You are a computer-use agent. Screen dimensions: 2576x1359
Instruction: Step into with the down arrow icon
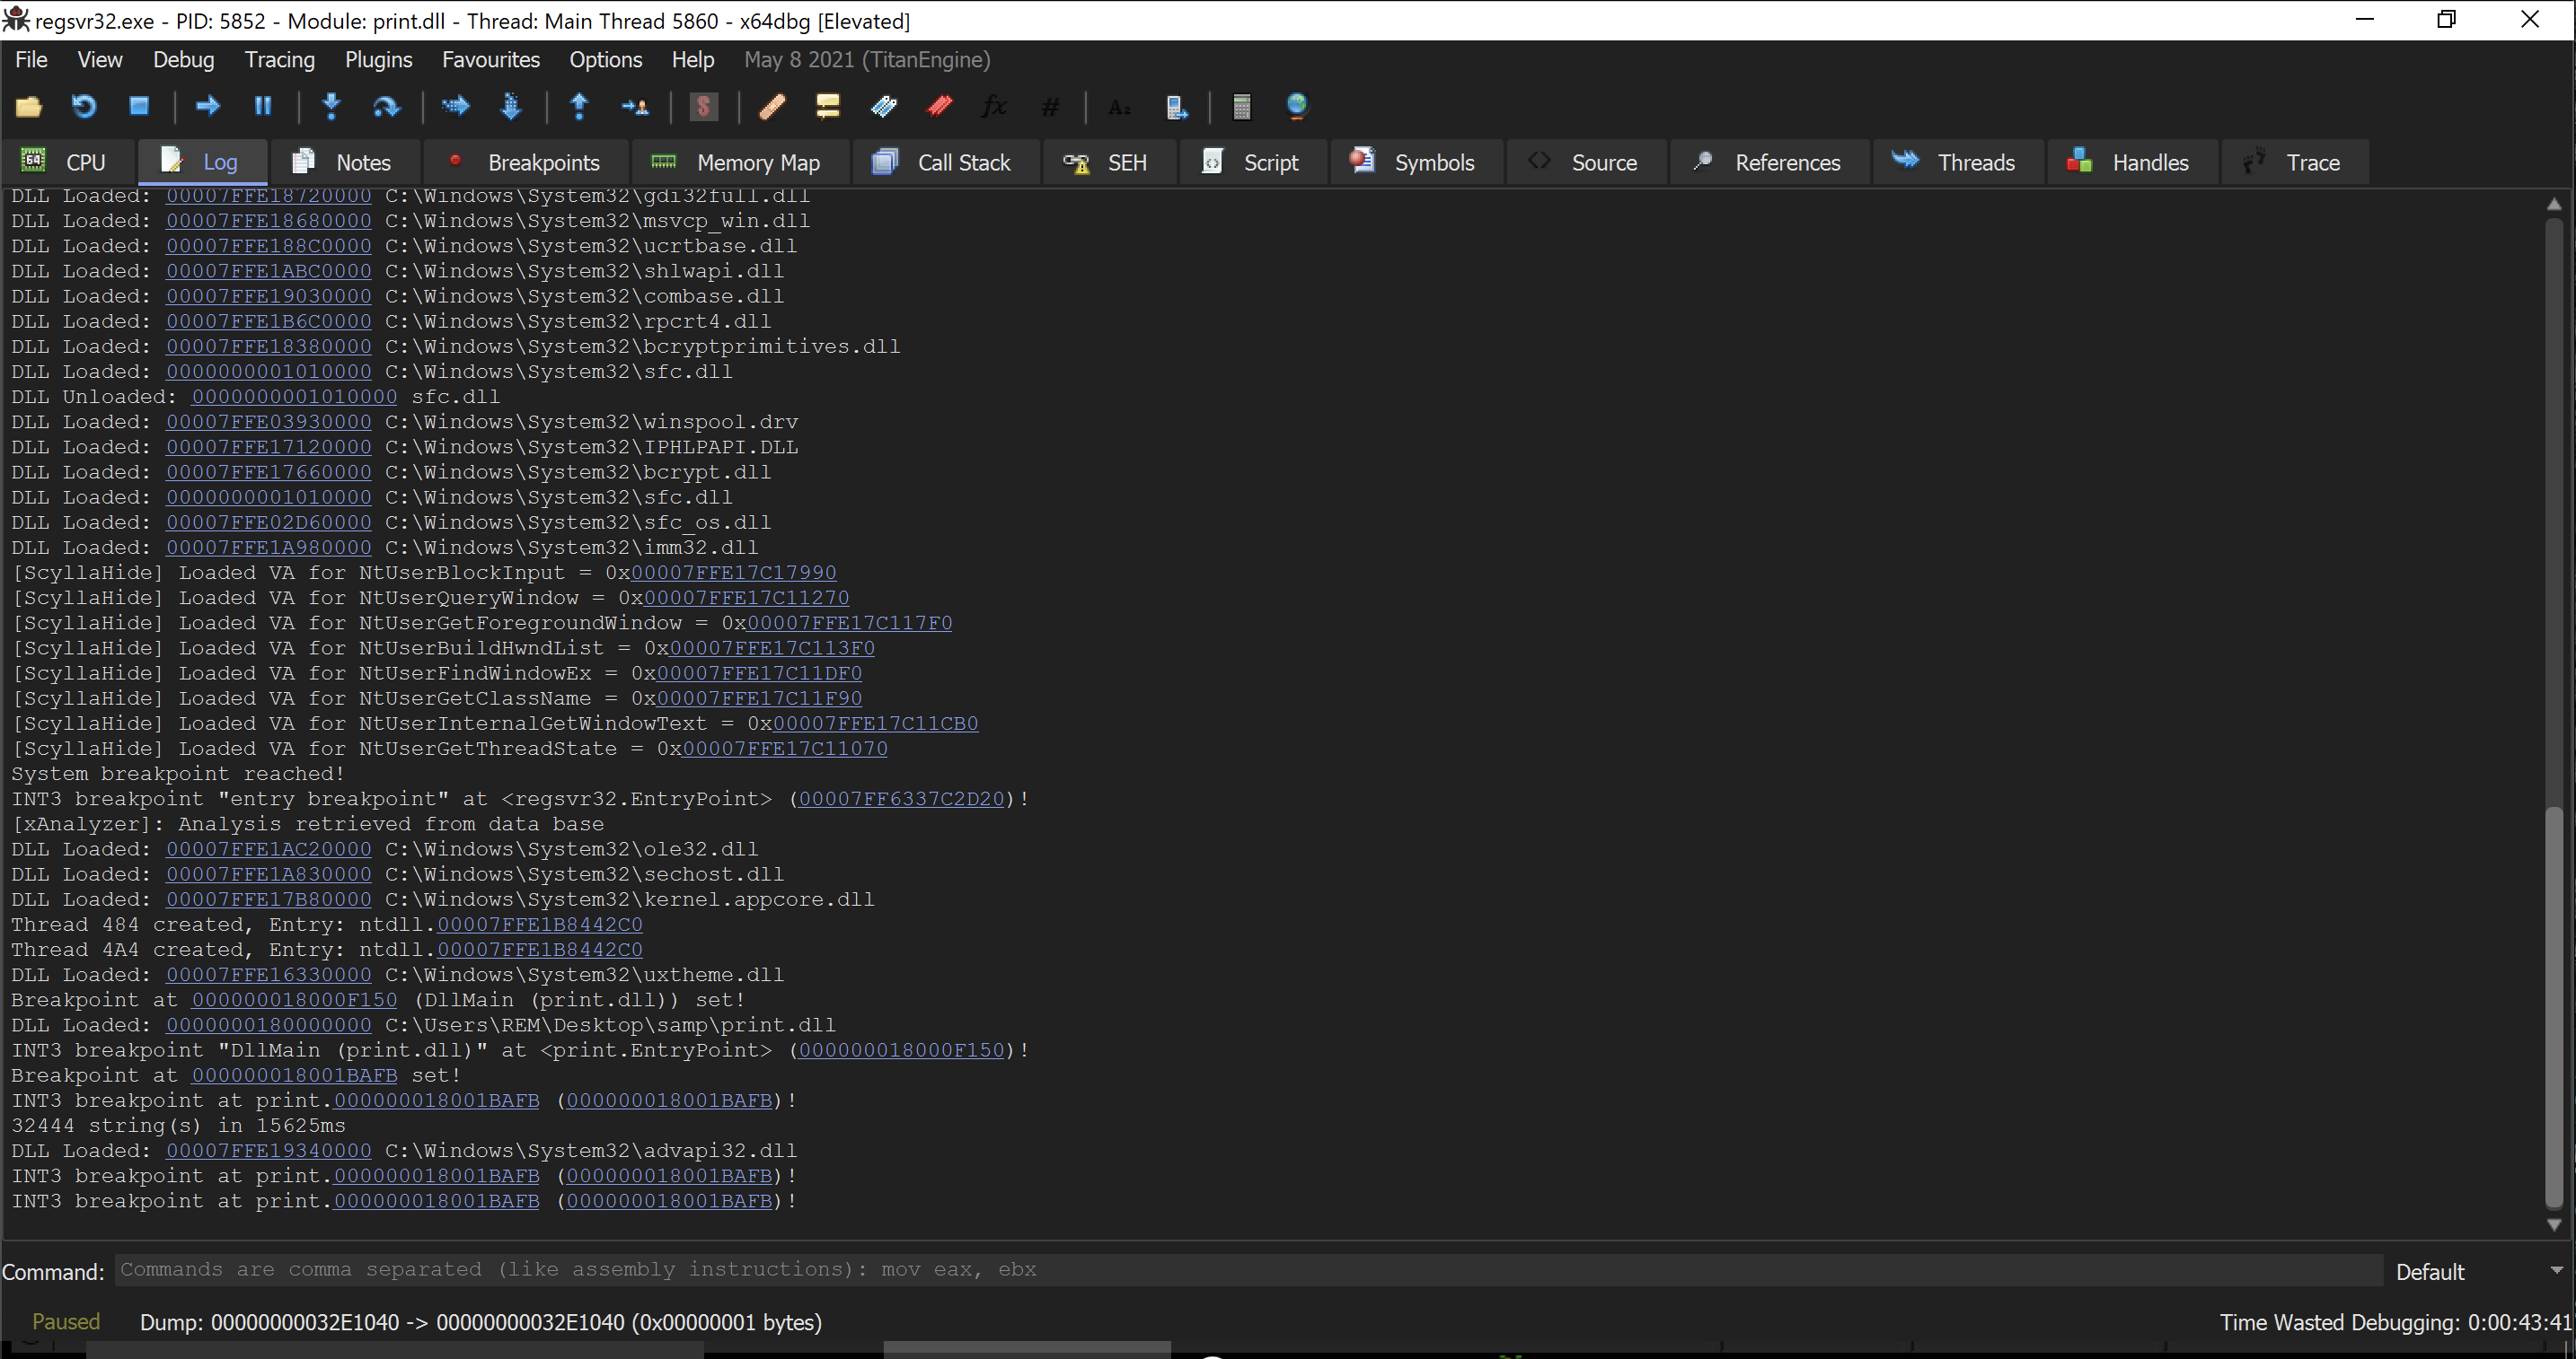point(332,106)
